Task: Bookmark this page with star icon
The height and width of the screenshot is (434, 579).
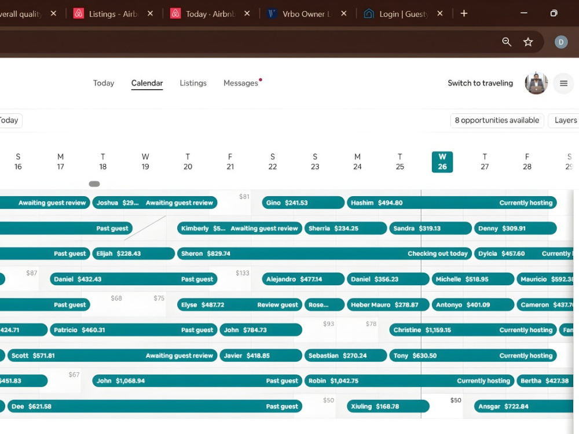Action: pyautogui.click(x=528, y=42)
